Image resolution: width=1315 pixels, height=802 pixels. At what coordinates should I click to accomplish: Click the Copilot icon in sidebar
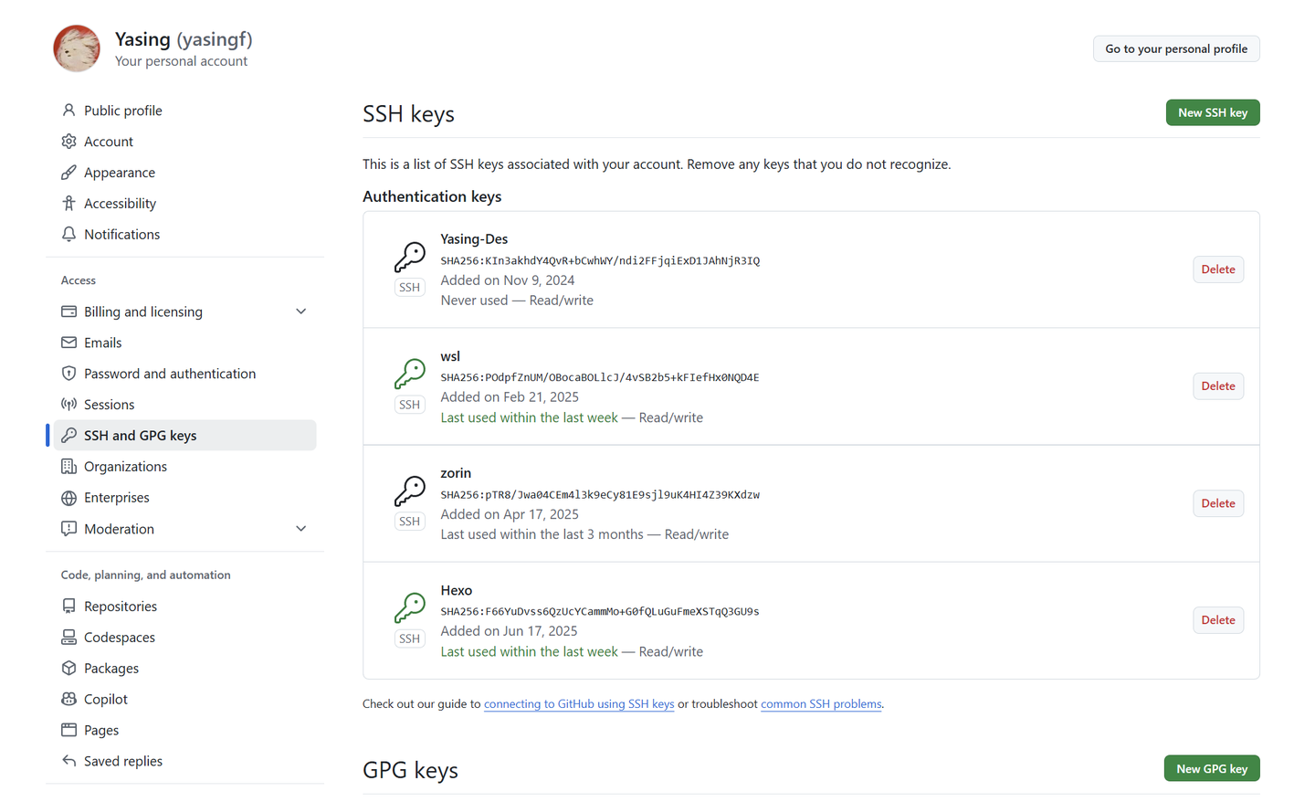(68, 699)
